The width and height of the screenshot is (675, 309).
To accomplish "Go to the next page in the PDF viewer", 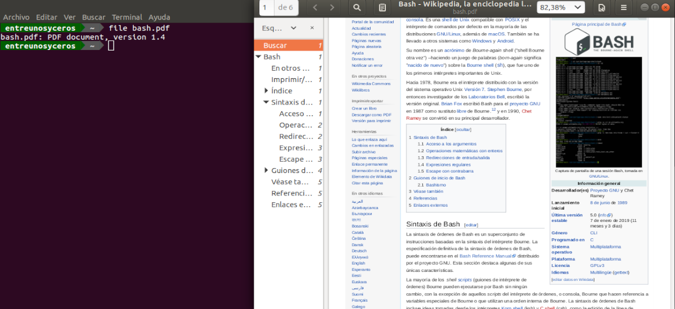I will click(x=332, y=8).
